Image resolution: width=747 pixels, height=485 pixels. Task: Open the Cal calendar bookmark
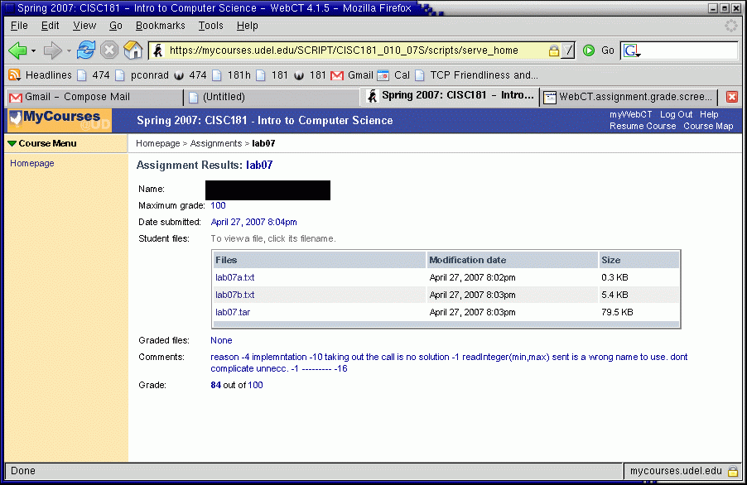click(393, 75)
